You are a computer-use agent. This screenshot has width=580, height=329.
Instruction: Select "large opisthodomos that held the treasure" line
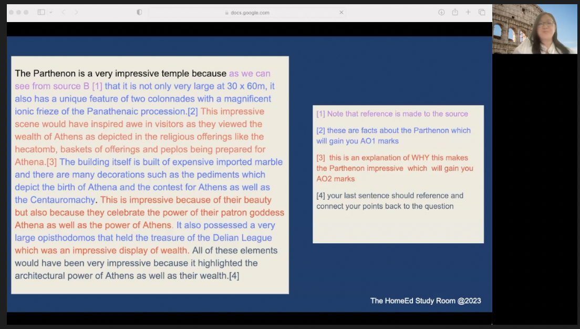point(143,238)
